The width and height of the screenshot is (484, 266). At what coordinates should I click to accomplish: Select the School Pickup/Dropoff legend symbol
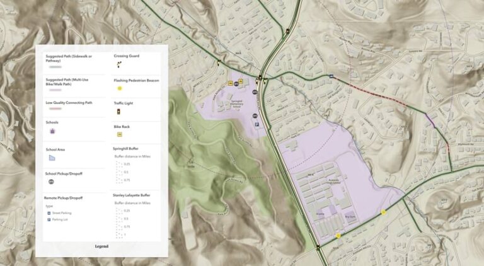pos(51,182)
